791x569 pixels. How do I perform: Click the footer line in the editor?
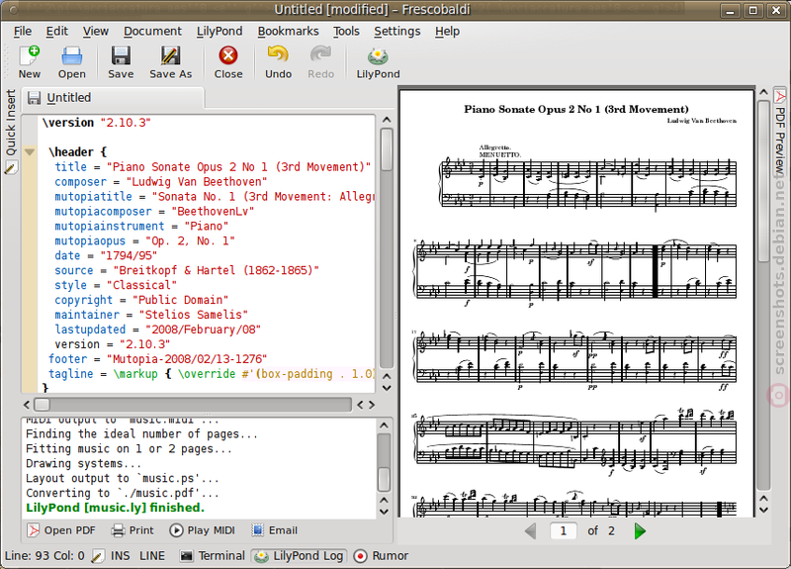click(x=157, y=359)
